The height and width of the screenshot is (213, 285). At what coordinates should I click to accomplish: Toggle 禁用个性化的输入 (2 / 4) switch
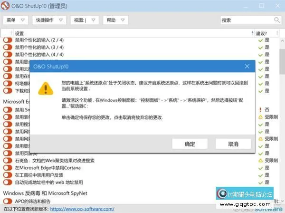pyautogui.click(x=8, y=40)
